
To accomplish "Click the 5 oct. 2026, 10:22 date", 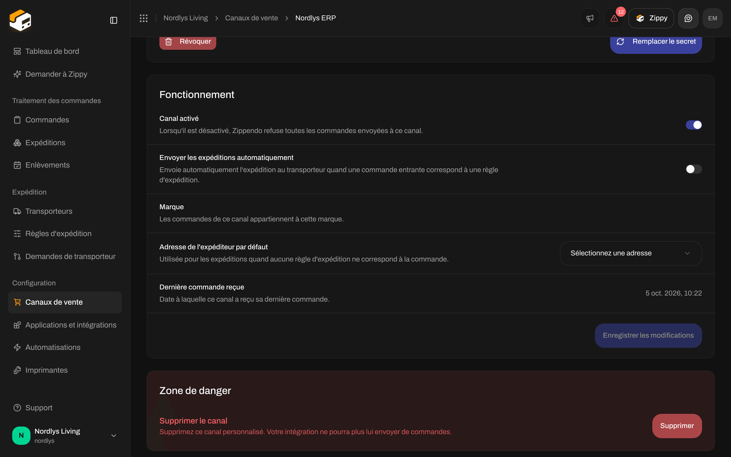I will coord(674,293).
